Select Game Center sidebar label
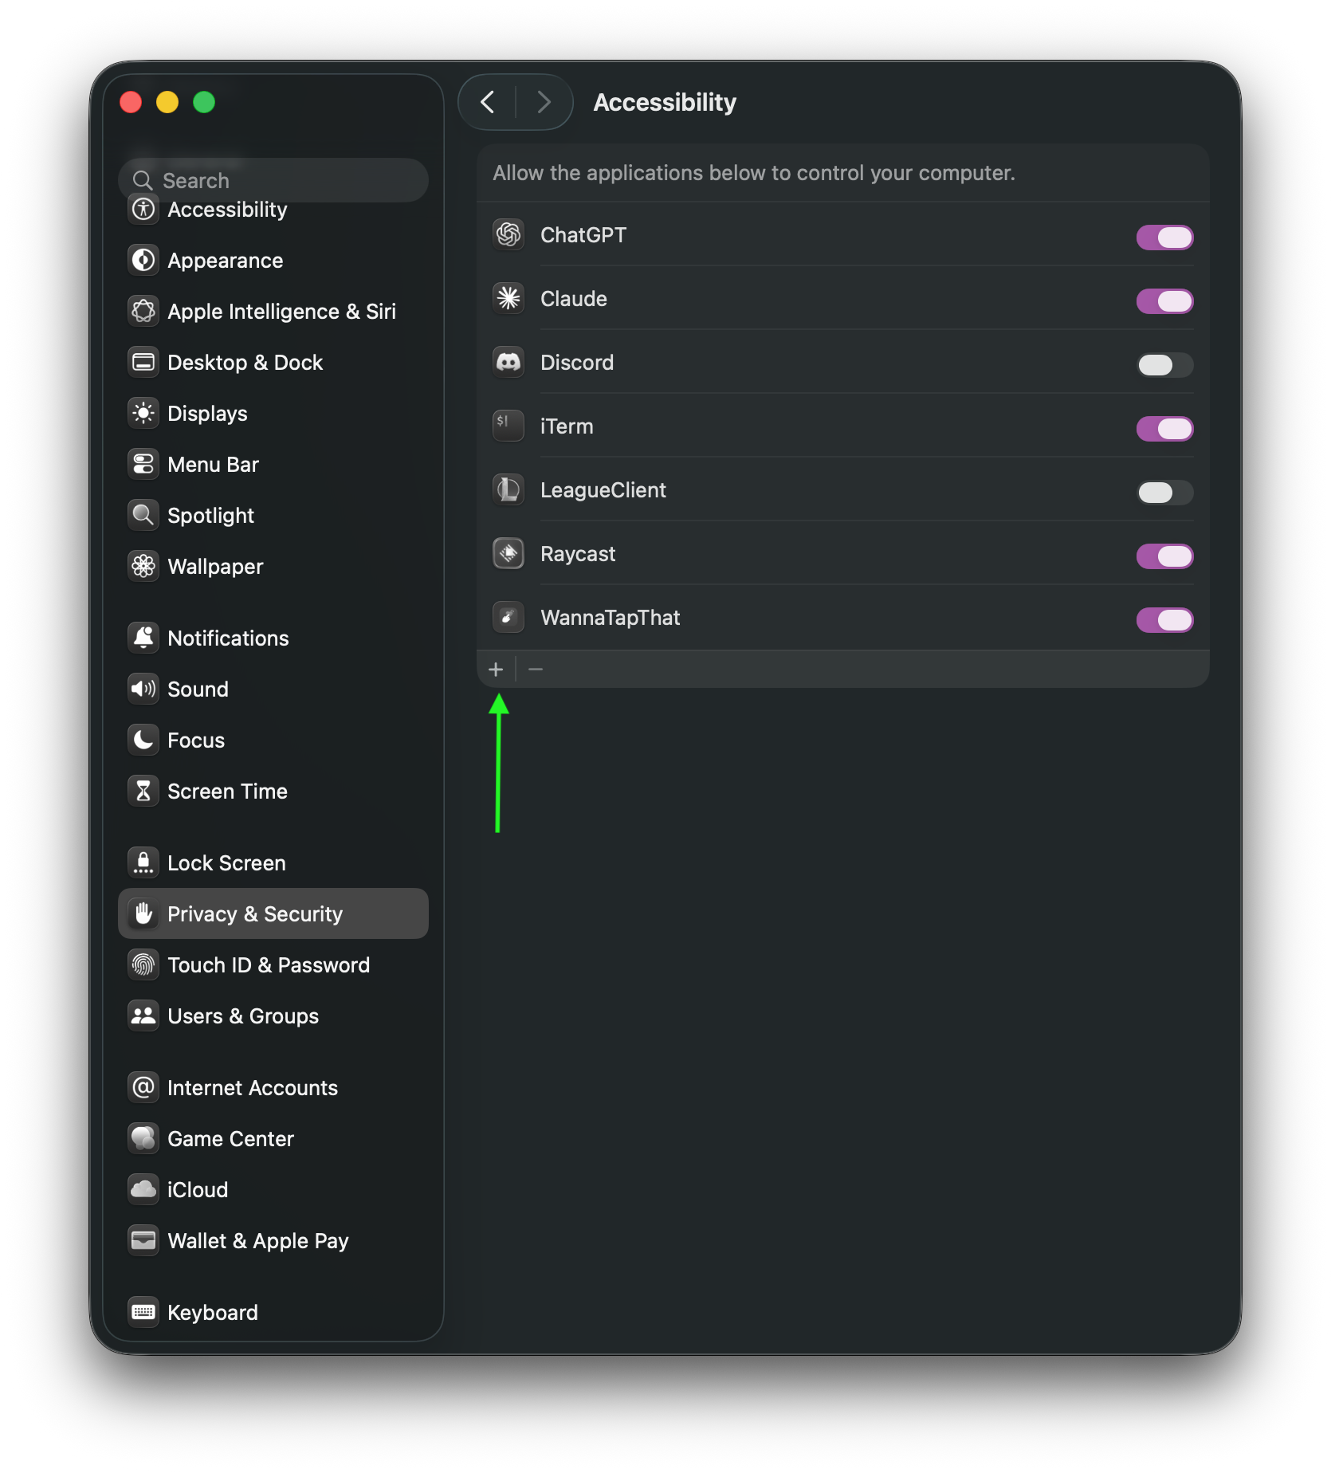 pyautogui.click(x=230, y=1138)
